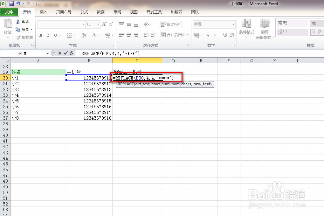Click the Undo arrow icon

click(x=18, y=3)
